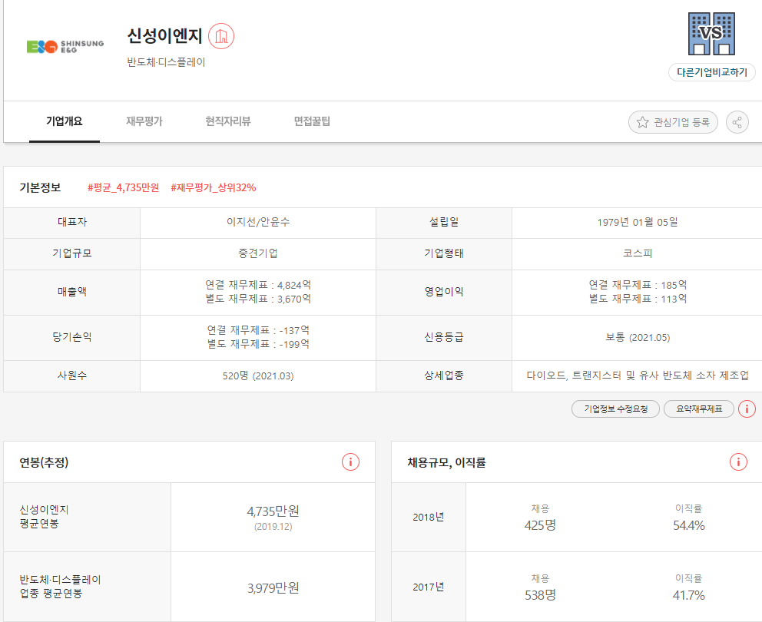Click the VS buildings comparison icon

point(711,34)
